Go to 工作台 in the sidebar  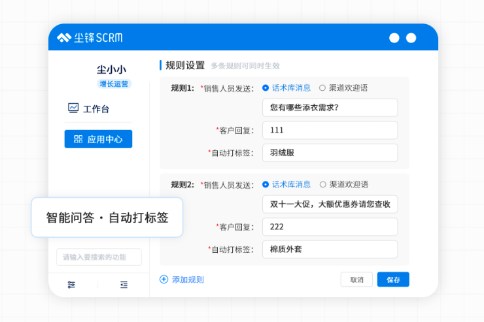pos(96,109)
